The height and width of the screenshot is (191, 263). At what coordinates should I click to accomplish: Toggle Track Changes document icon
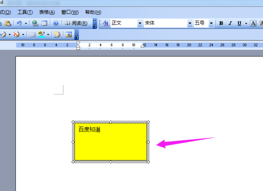(x=57, y=35)
